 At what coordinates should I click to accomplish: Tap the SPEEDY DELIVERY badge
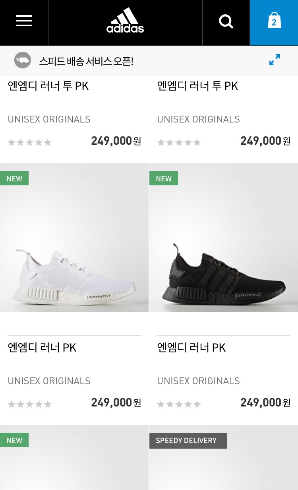(x=188, y=440)
